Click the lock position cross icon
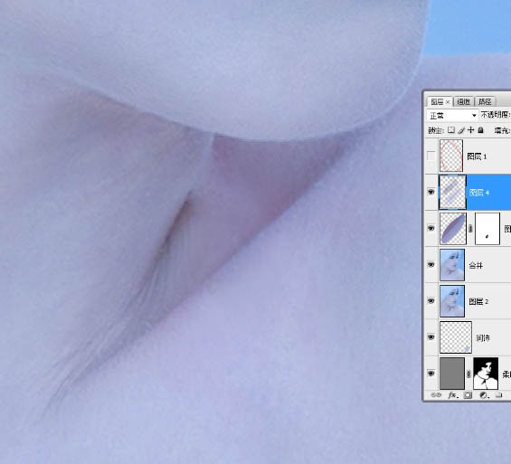 tap(470, 130)
